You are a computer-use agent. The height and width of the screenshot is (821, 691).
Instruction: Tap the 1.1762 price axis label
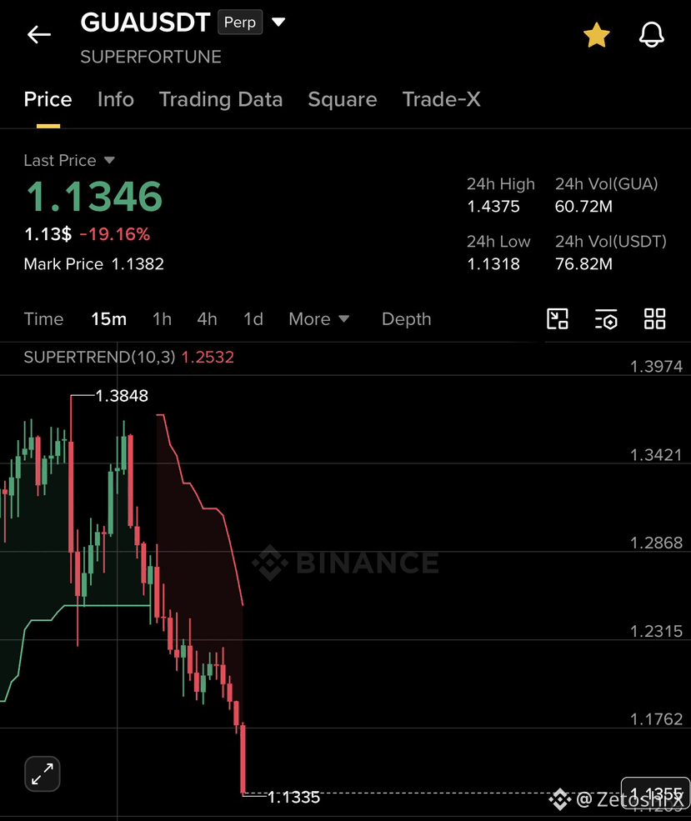[x=656, y=719]
